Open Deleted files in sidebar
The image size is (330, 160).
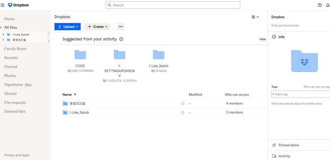(x=15, y=112)
